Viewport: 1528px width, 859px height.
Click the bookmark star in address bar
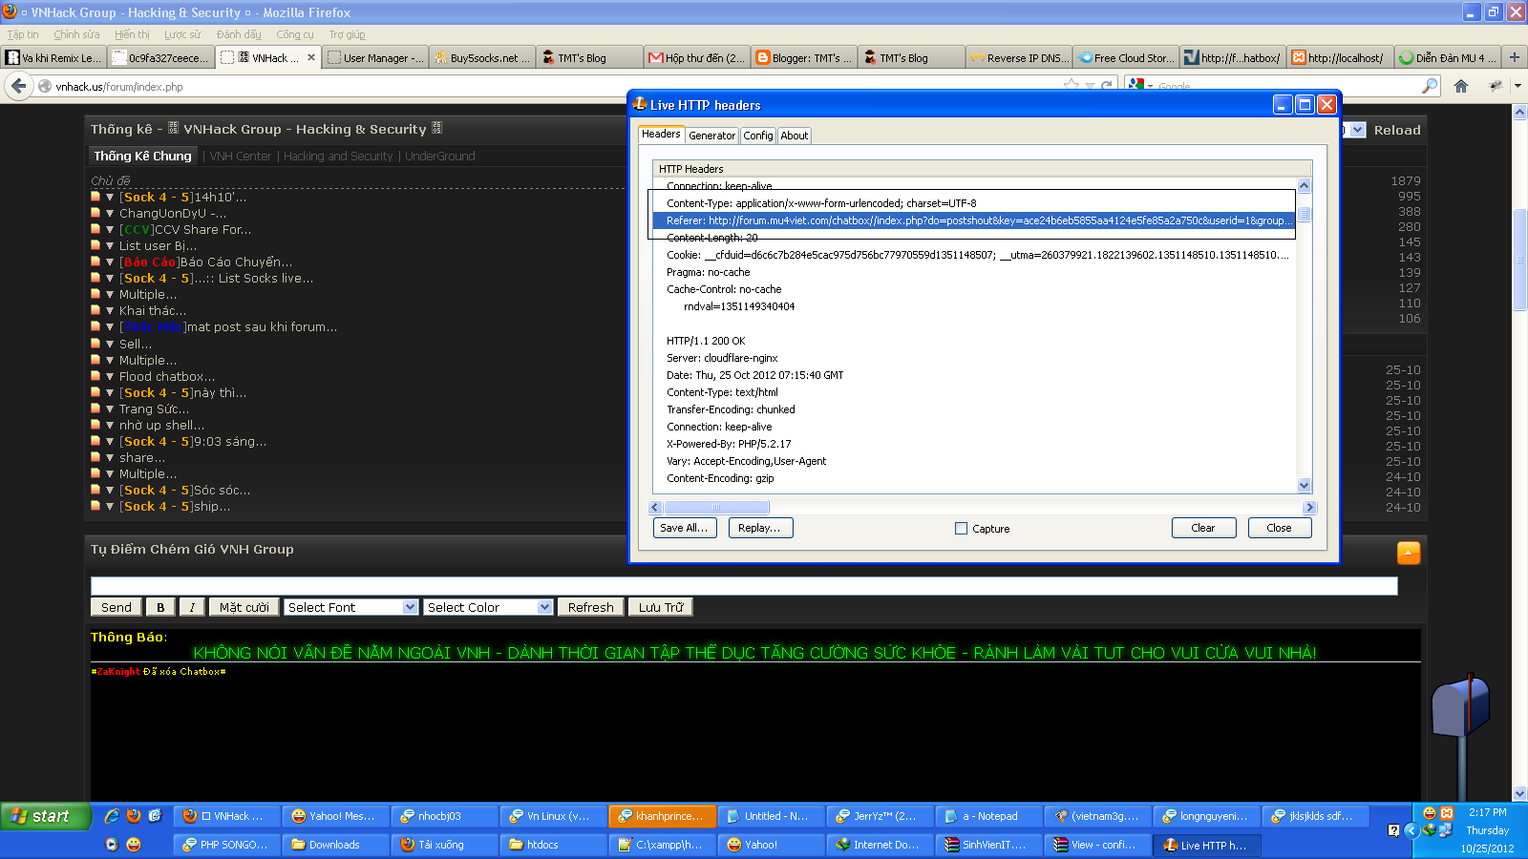coord(1072,86)
